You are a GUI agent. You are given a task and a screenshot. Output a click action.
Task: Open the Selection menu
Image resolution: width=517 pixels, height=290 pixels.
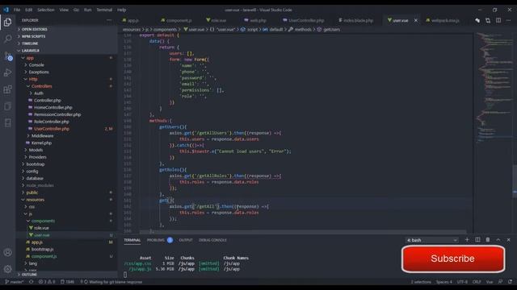pos(46,10)
